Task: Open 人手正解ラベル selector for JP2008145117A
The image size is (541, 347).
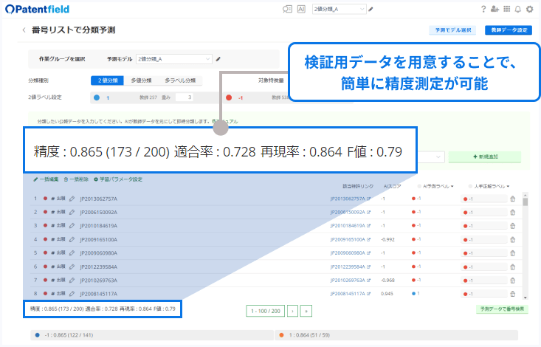Action: click(483, 294)
